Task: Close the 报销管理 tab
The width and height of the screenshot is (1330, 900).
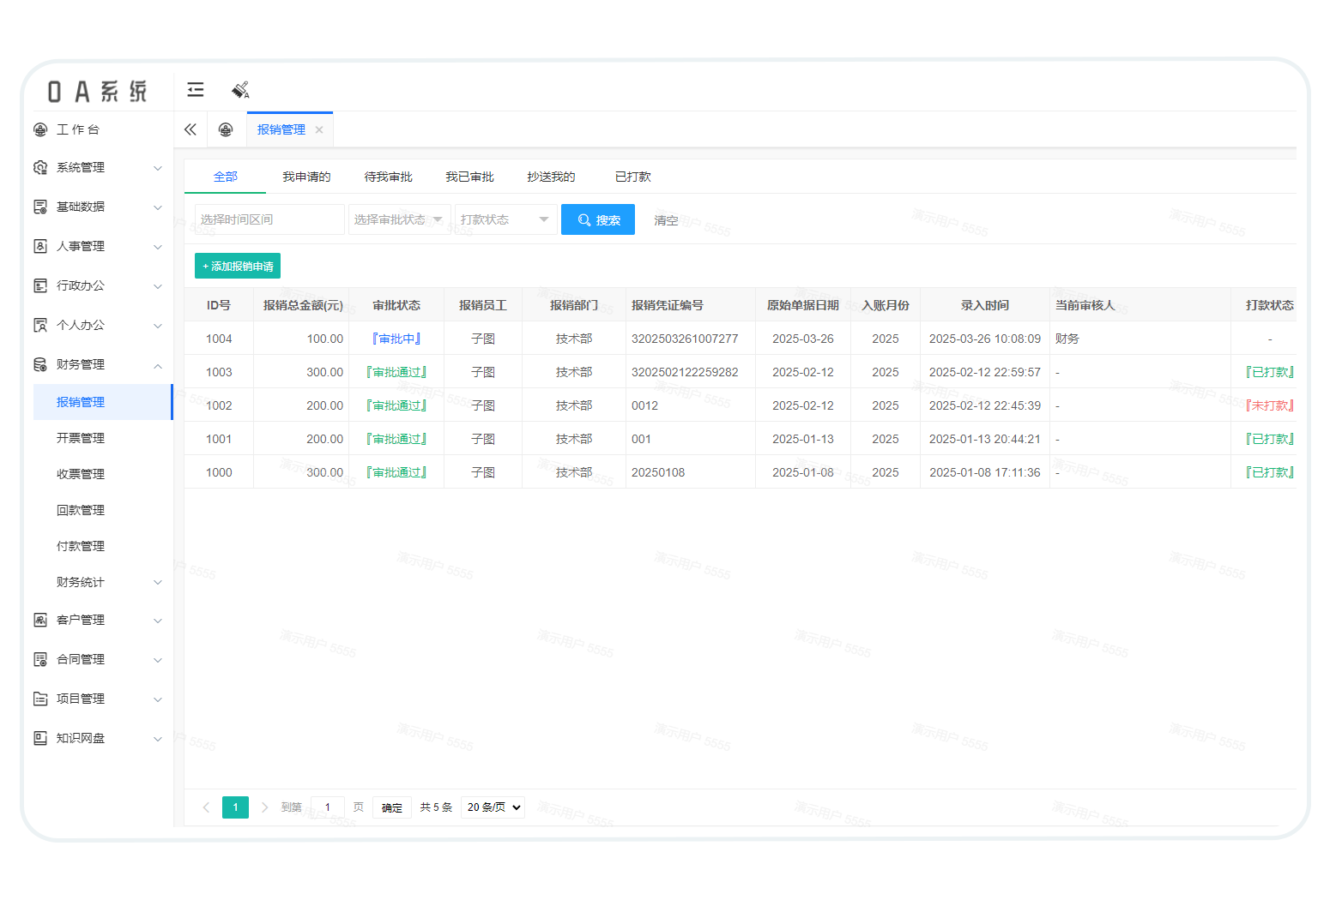Action: [x=319, y=130]
